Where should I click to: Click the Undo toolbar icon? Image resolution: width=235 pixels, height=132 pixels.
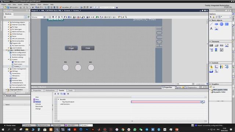click(x=36, y=7)
